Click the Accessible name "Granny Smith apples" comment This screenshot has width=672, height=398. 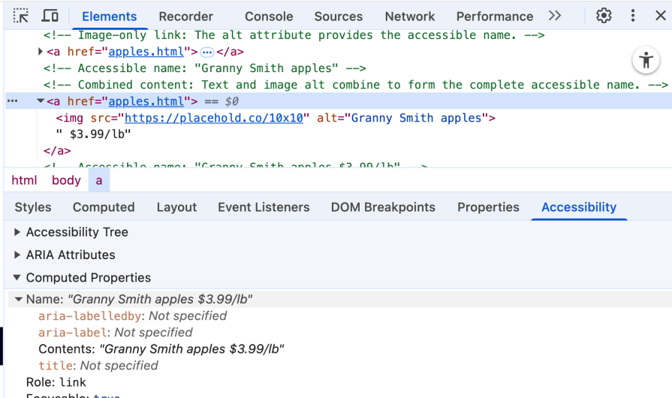[x=204, y=68]
